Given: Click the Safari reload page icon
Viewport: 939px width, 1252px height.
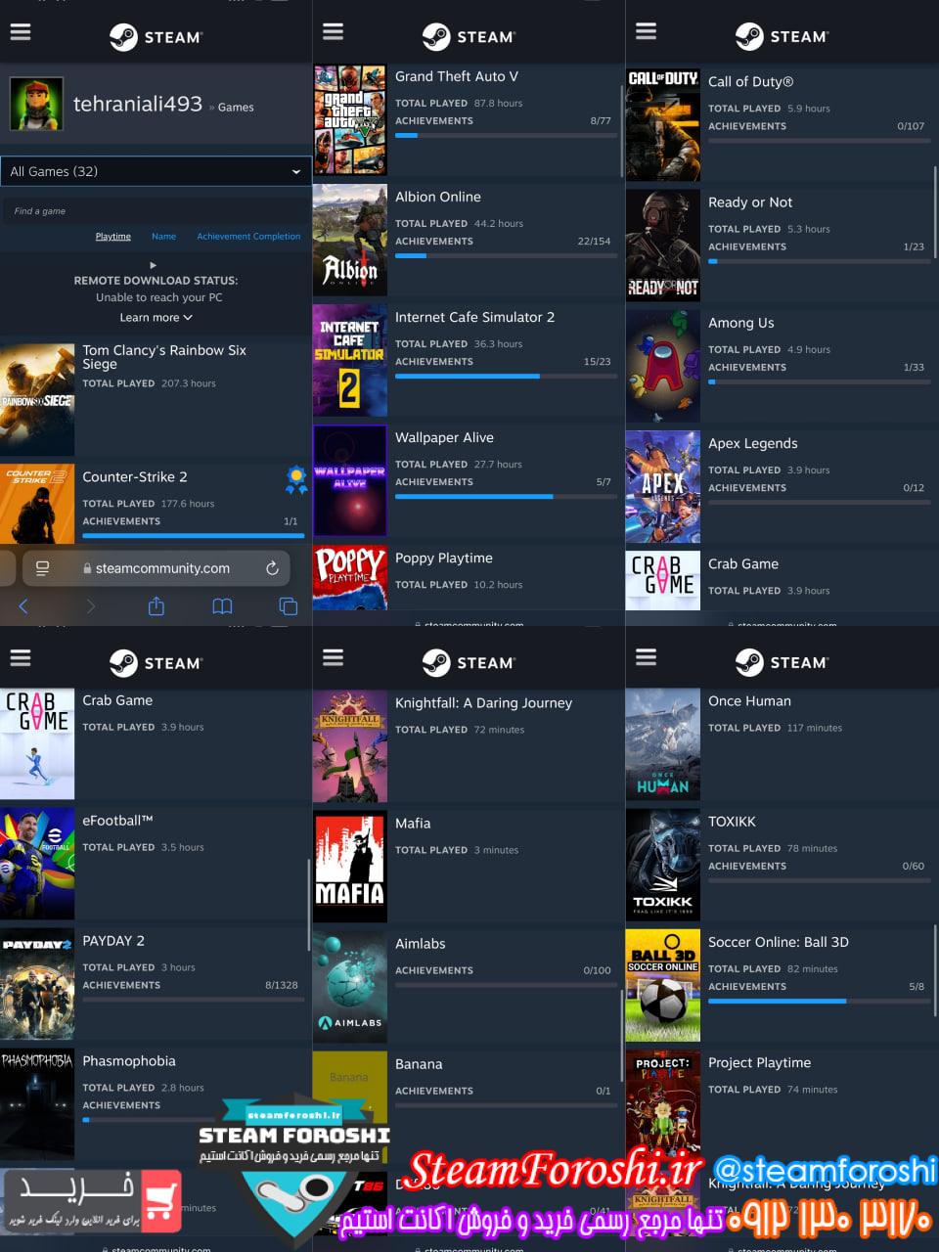Looking at the screenshot, I should (272, 568).
